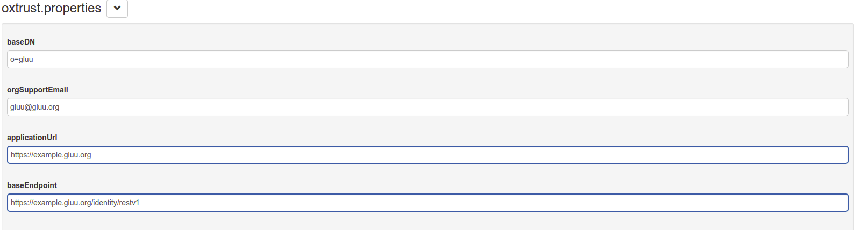Click on the 'o=gluu' value text
The image size is (854, 230).
pyautogui.click(x=22, y=59)
